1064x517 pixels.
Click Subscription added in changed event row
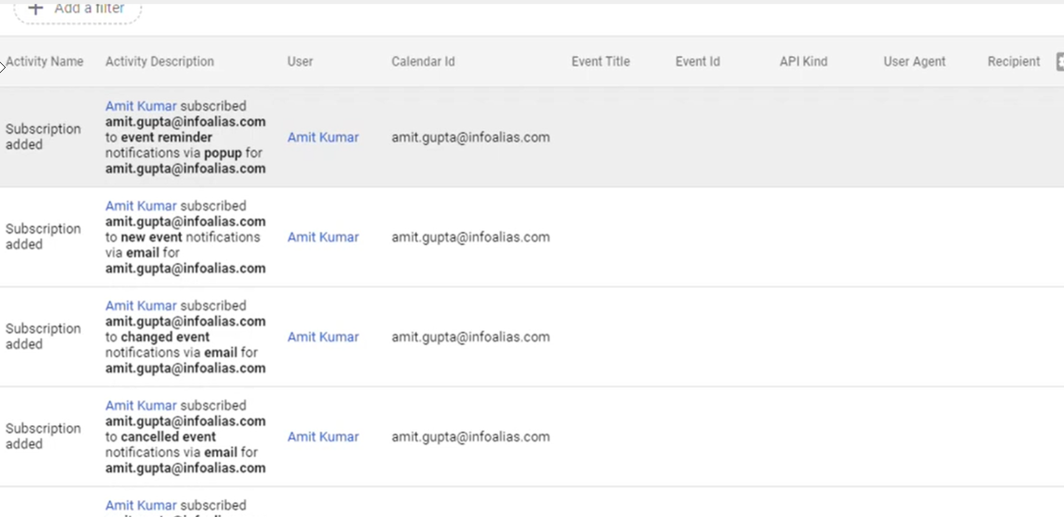(x=43, y=336)
